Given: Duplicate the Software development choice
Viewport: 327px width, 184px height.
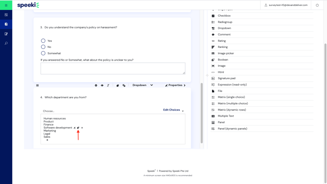Looking at the screenshot, I should click(78, 128).
